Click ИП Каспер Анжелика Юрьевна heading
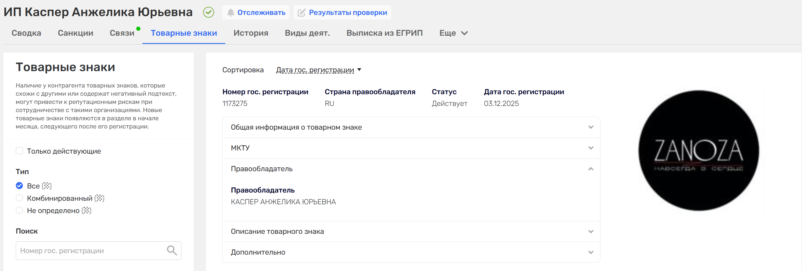Screen dimensions: 802x271 (98, 12)
